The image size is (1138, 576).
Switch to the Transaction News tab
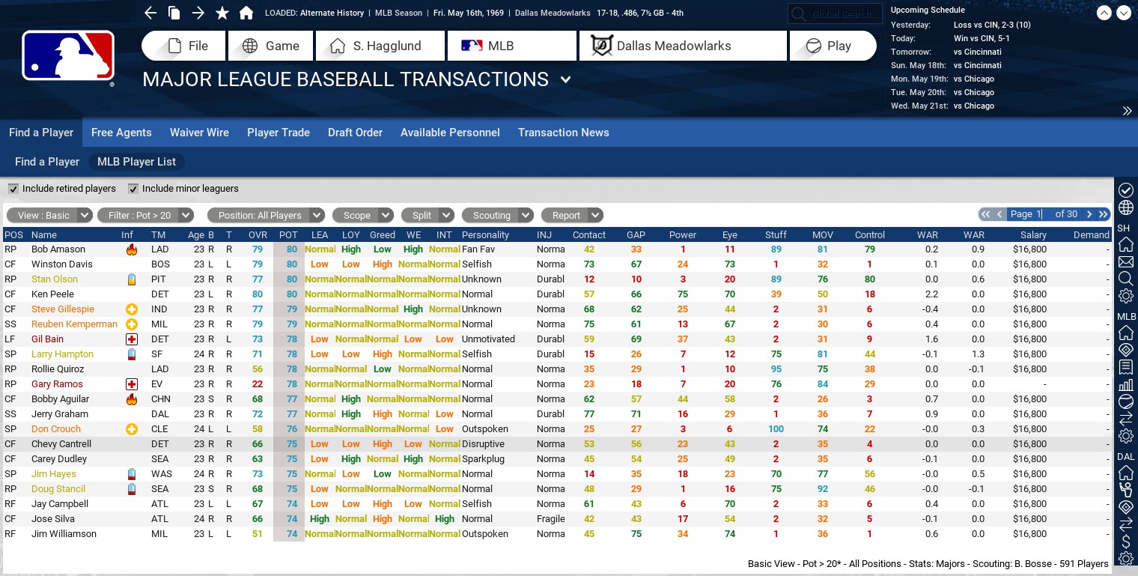[564, 133]
